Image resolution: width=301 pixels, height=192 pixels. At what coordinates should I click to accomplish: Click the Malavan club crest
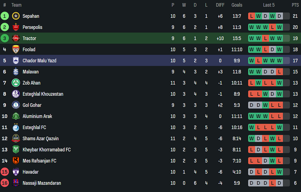tap(16, 72)
